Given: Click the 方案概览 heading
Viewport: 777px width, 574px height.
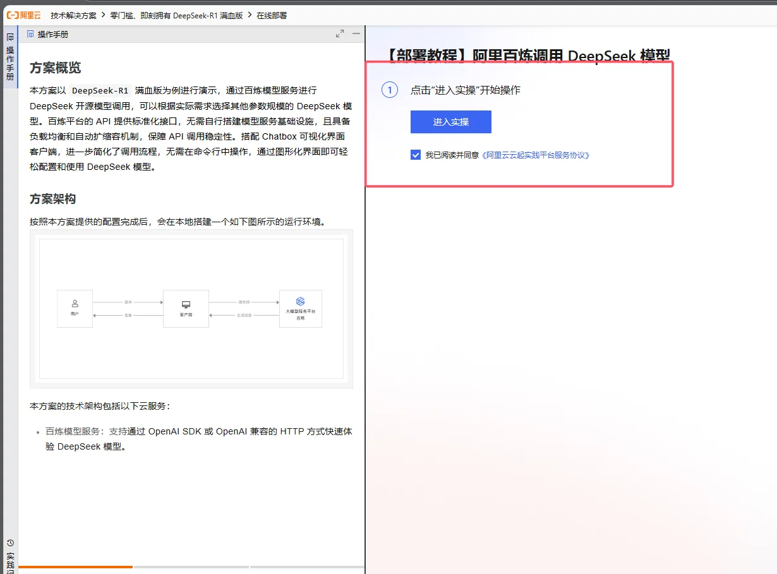Looking at the screenshot, I should (x=56, y=68).
